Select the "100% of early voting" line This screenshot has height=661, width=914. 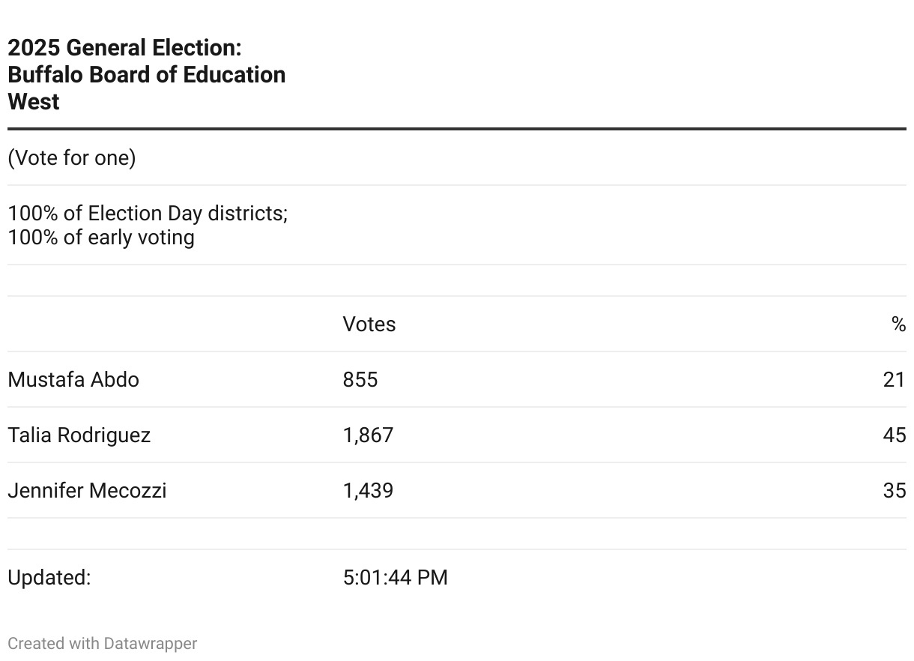(101, 238)
